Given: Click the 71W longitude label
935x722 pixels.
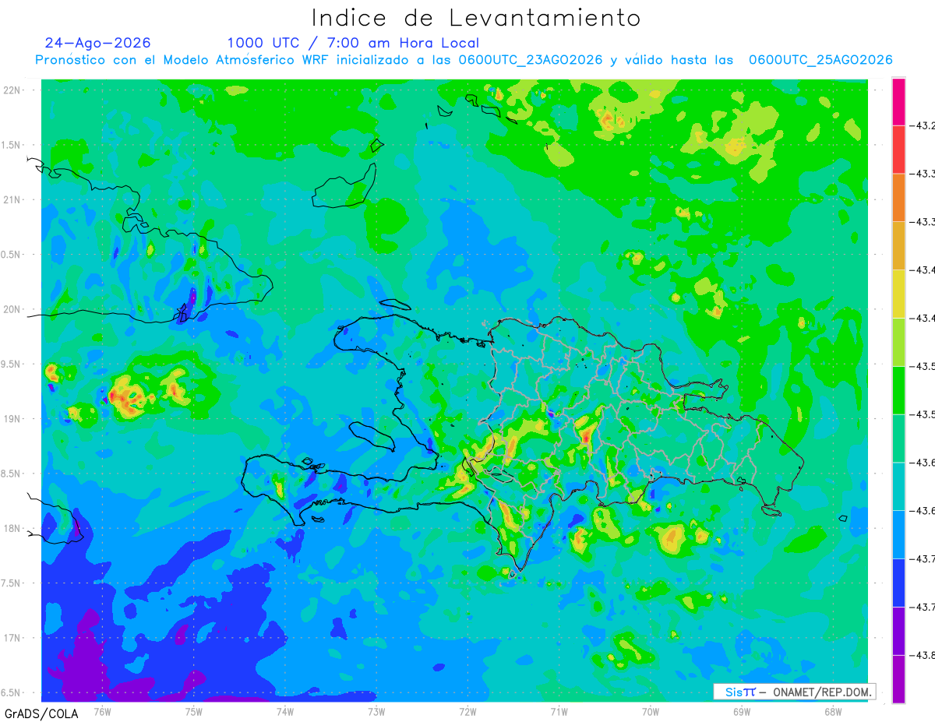Looking at the screenshot, I should coord(559,710).
